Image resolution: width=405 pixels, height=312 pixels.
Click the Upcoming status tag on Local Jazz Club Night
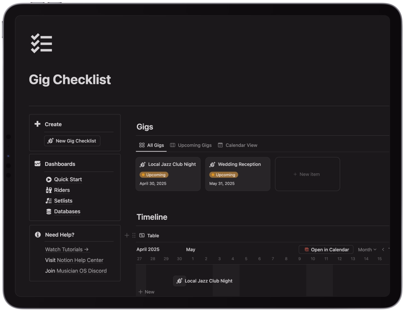pos(154,175)
